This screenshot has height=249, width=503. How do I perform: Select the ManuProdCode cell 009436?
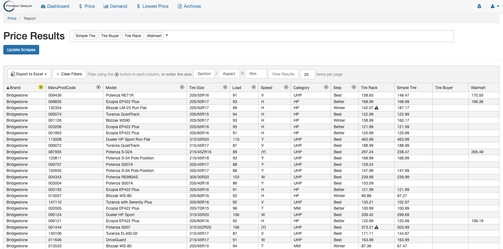tap(55, 95)
